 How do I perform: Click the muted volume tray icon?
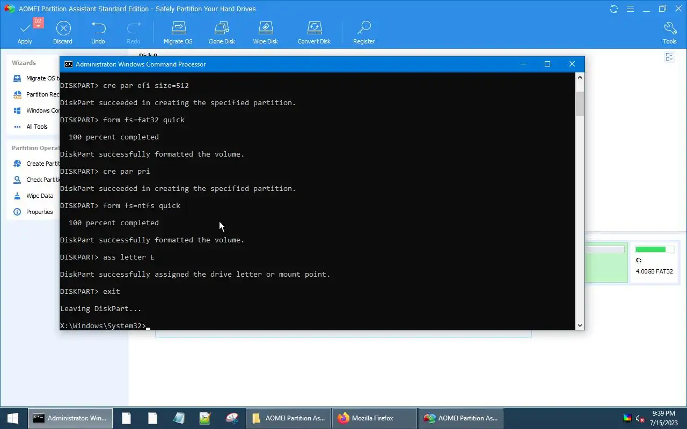pyautogui.click(x=640, y=418)
